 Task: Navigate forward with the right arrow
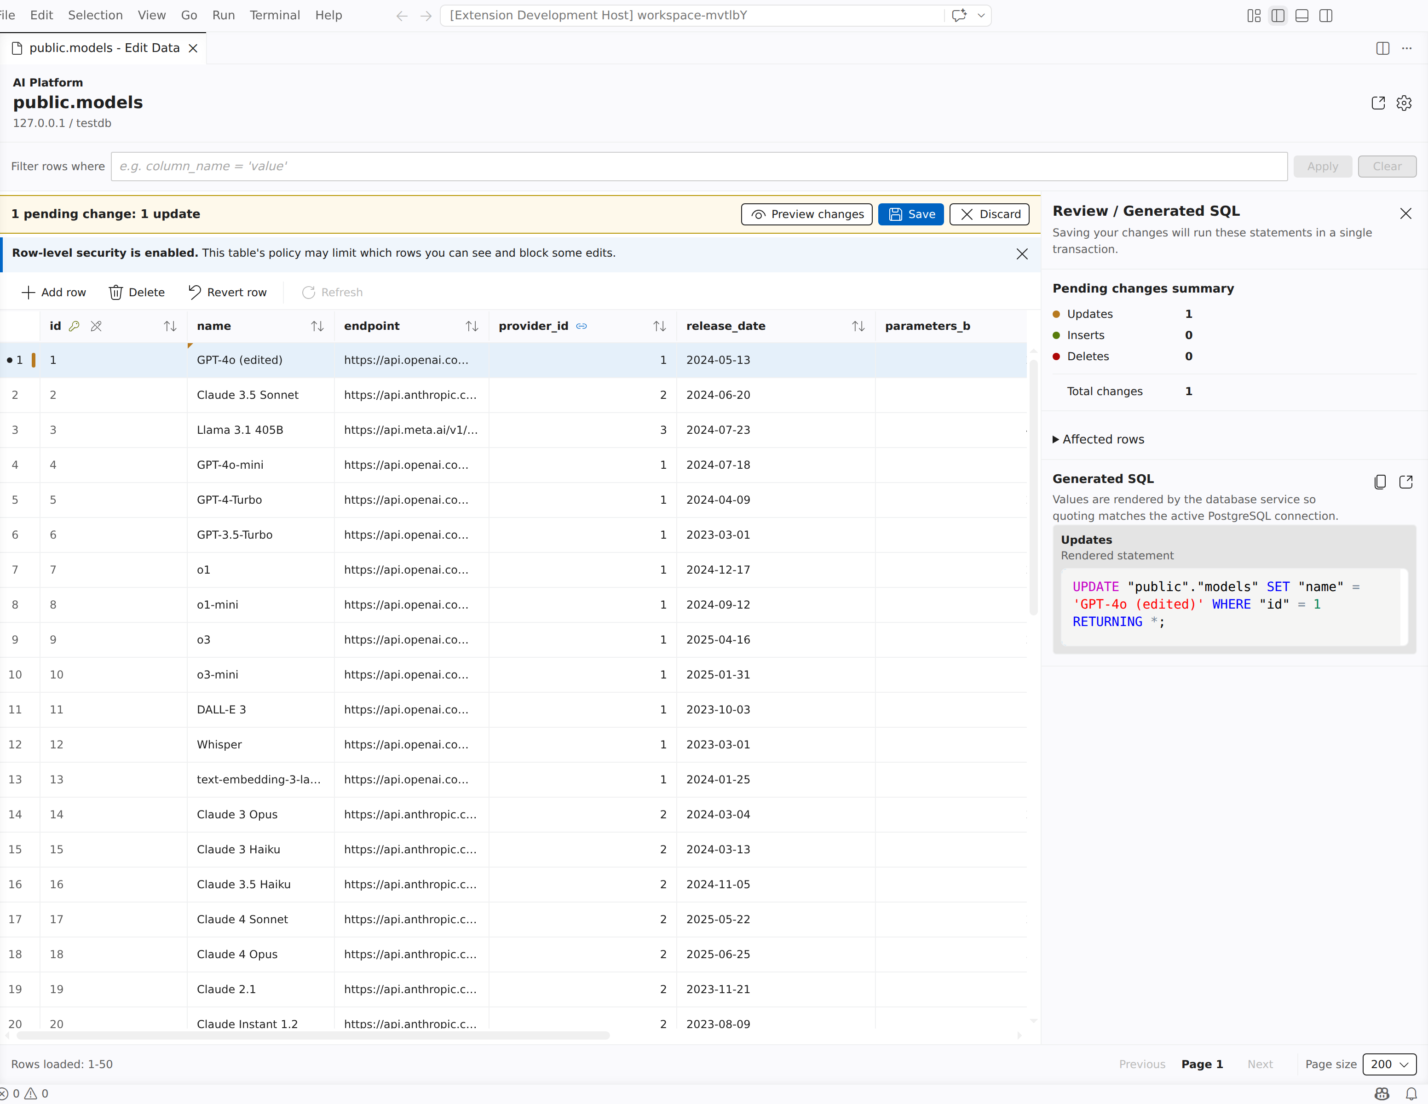[x=426, y=16]
